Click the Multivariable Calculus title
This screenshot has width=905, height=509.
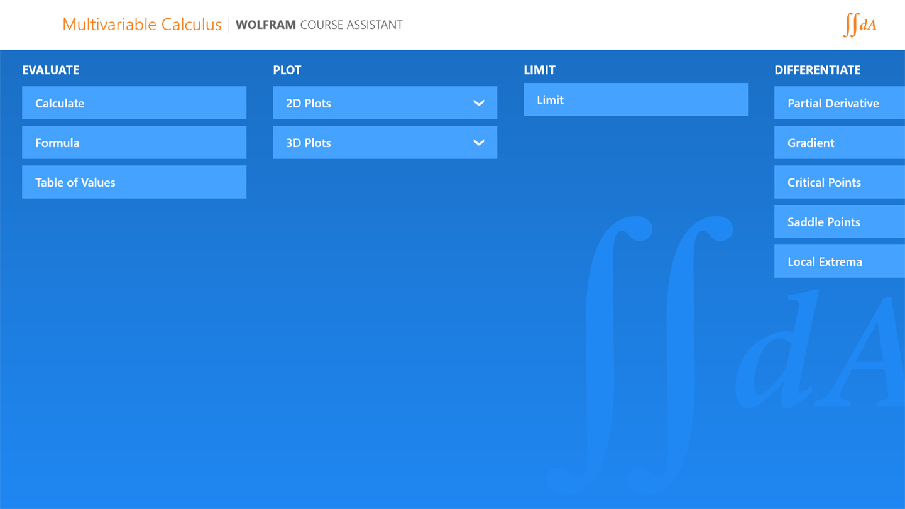click(142, 25)
